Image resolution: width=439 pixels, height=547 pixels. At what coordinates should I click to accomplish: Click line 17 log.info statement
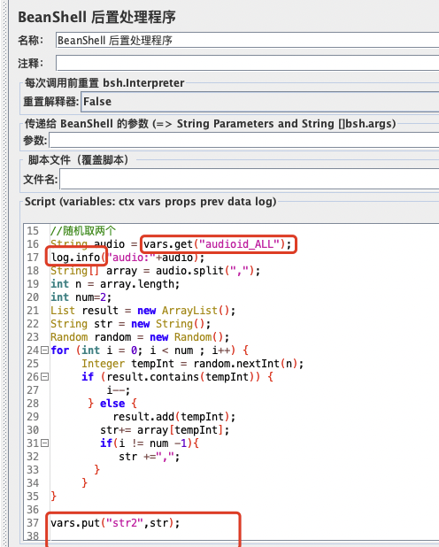(127, 258)
